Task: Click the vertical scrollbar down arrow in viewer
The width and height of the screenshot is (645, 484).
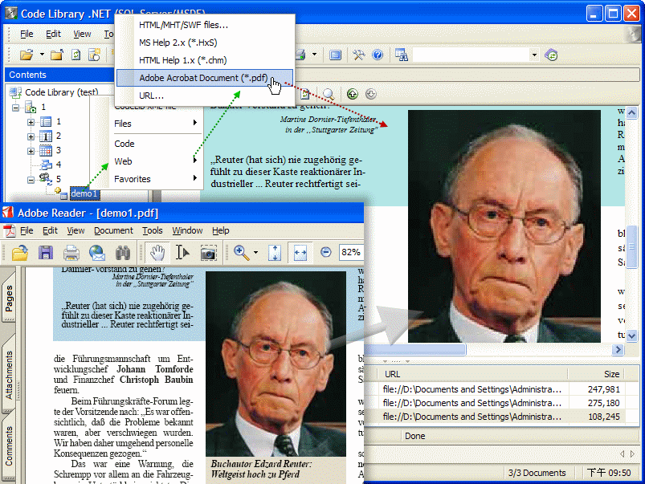Action: point(632,336)
